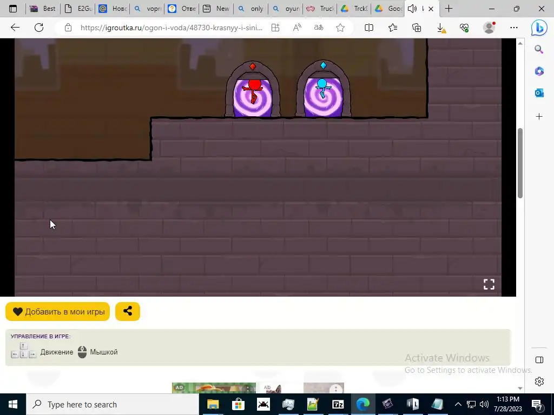This screenshot has height=415, width=554.
Task: Toggle the split screen view
Action: tap(369, 28)
